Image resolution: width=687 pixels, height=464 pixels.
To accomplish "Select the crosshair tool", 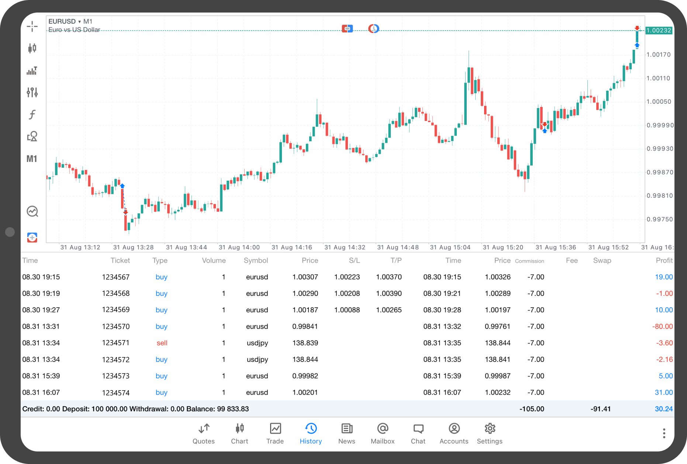I will (32, 27).
